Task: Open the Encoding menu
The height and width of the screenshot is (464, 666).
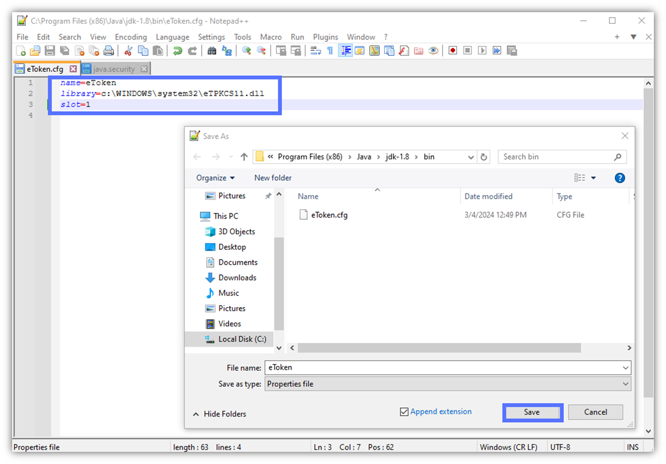Action: (x=131, y=37)
